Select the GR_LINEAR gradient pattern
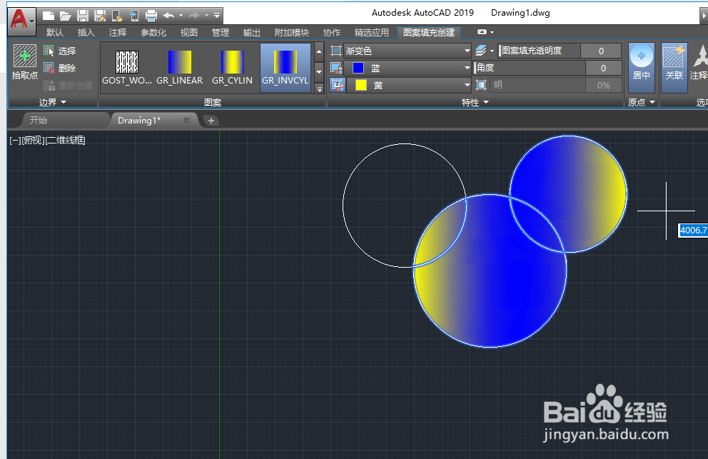The image size is (708, 459). (x=180, y=69)
